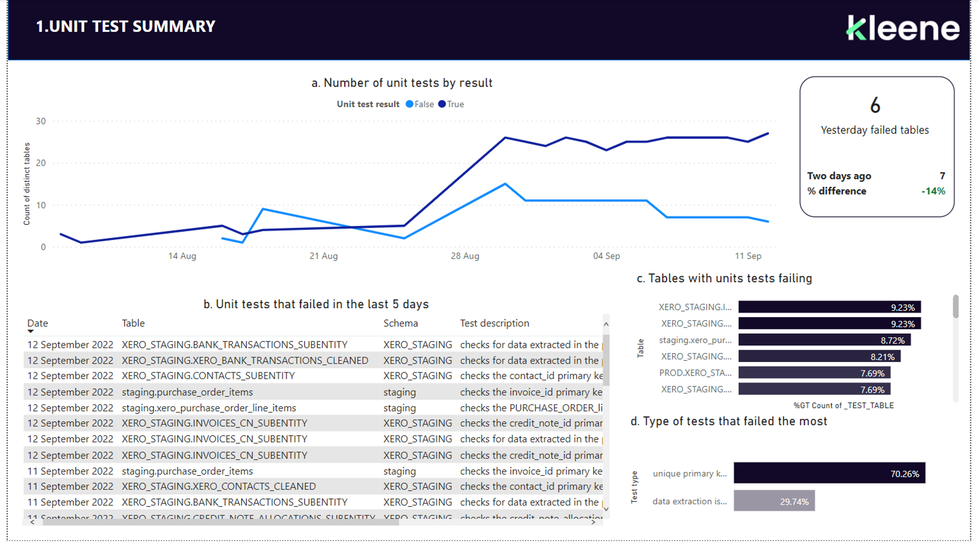
Task: Click the False legend marker
Action: pyautogui.click(x=410, y=104)
